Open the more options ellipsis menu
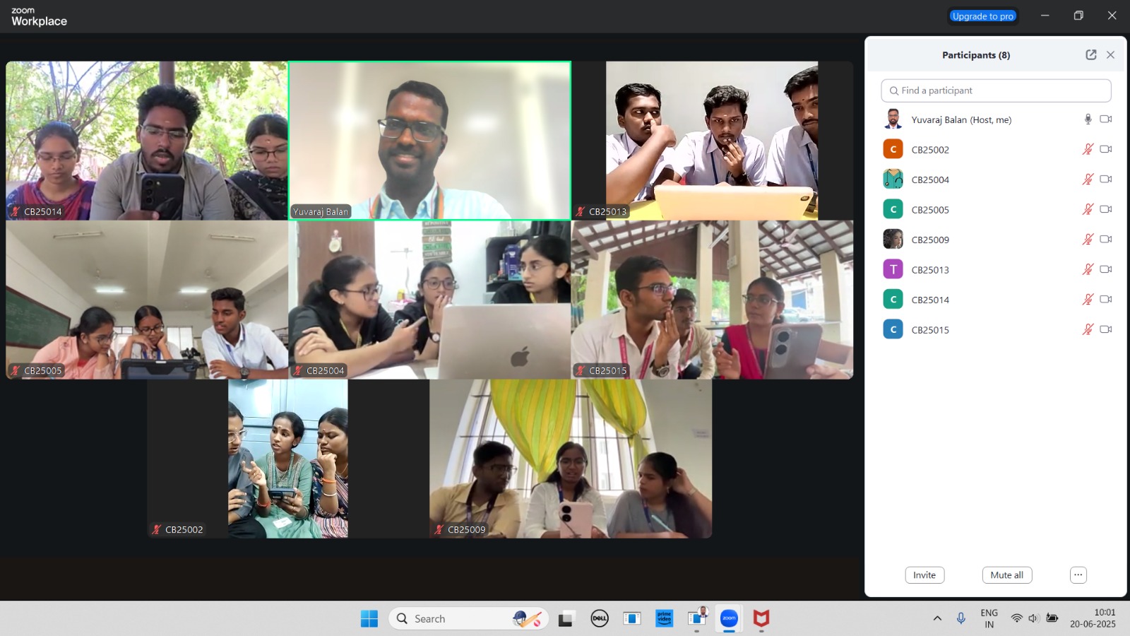Viewport: 1130px width, 636px height. [x=1078, y=575]
